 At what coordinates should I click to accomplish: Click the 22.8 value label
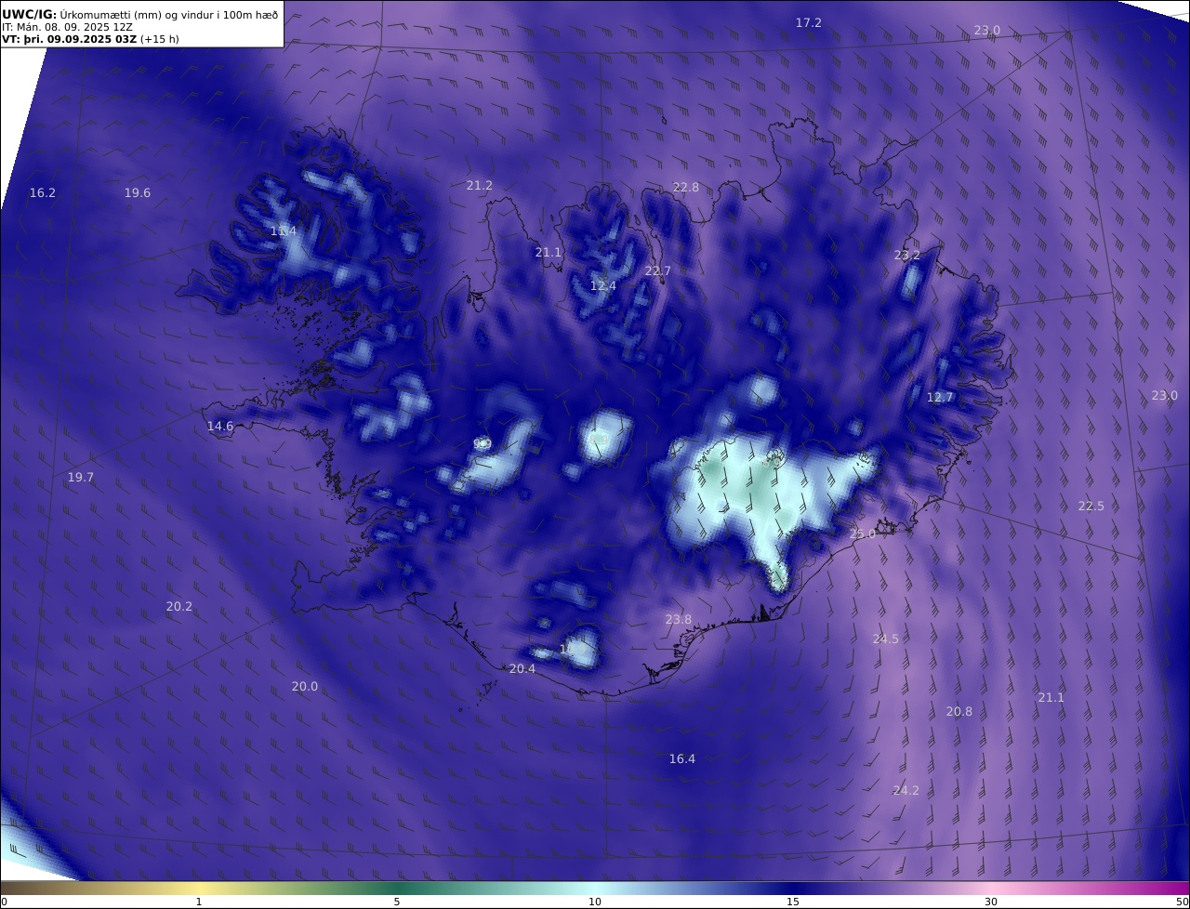coord(686,187)
